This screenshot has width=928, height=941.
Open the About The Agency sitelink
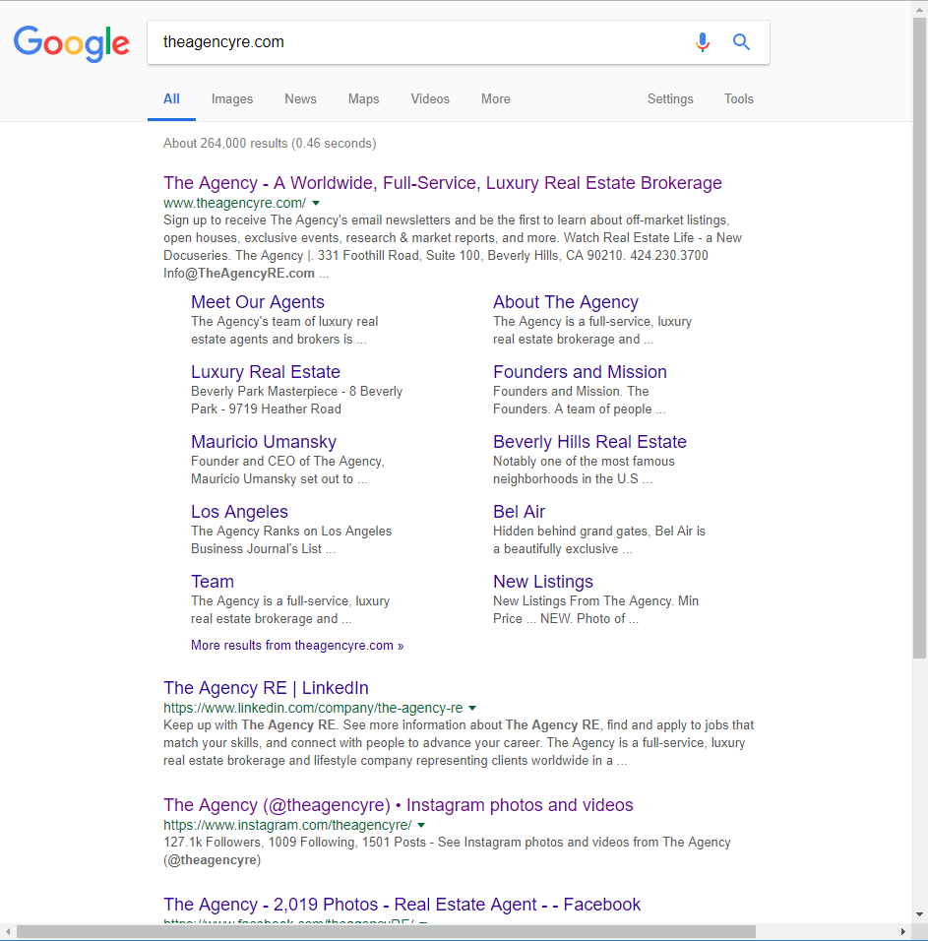coord(566,302)
